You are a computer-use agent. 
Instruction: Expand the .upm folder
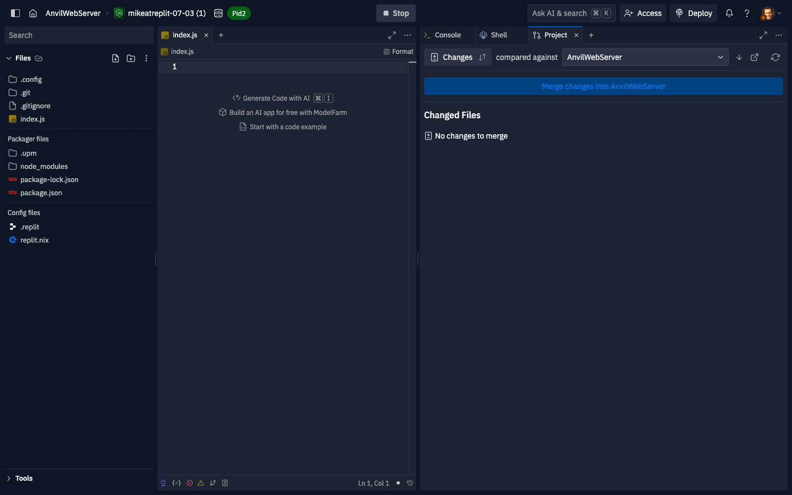[79, 153]
